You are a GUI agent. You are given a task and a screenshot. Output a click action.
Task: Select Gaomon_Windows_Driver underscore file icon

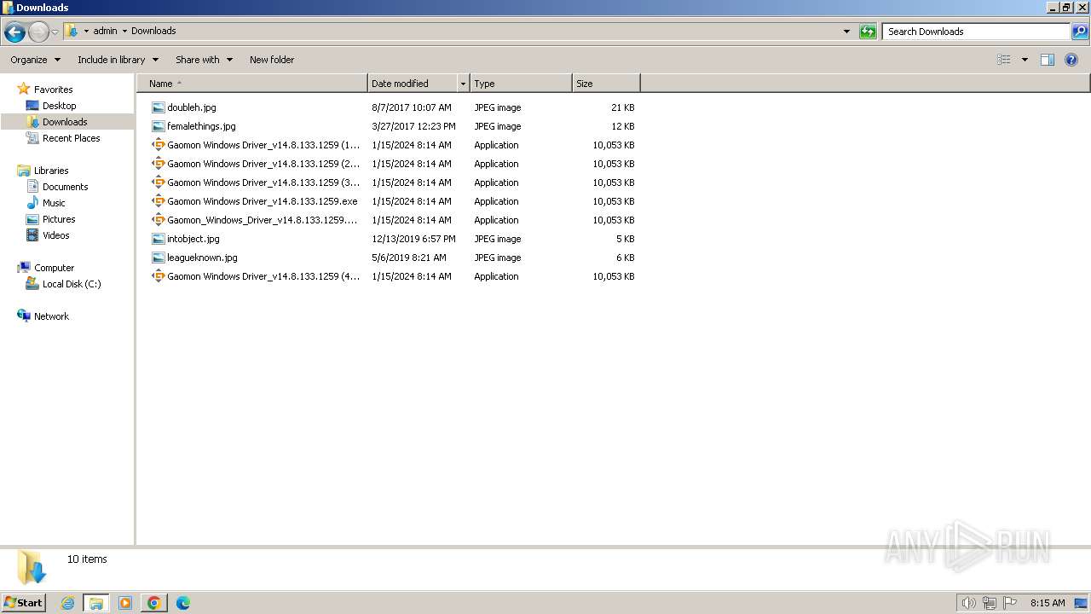pos(158,220)
